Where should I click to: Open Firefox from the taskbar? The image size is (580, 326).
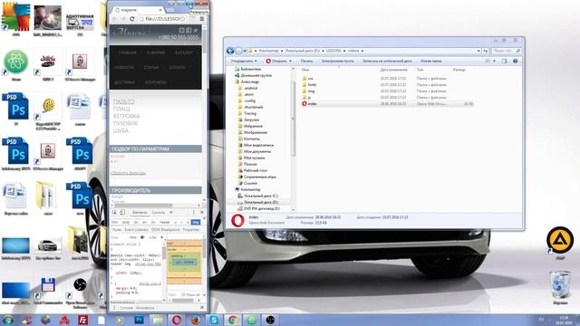(196, 320)
